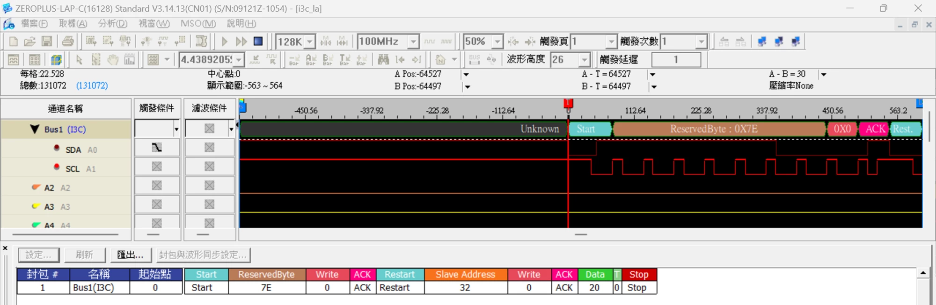Open the memory depth 128K dropdown

[310, 42]
